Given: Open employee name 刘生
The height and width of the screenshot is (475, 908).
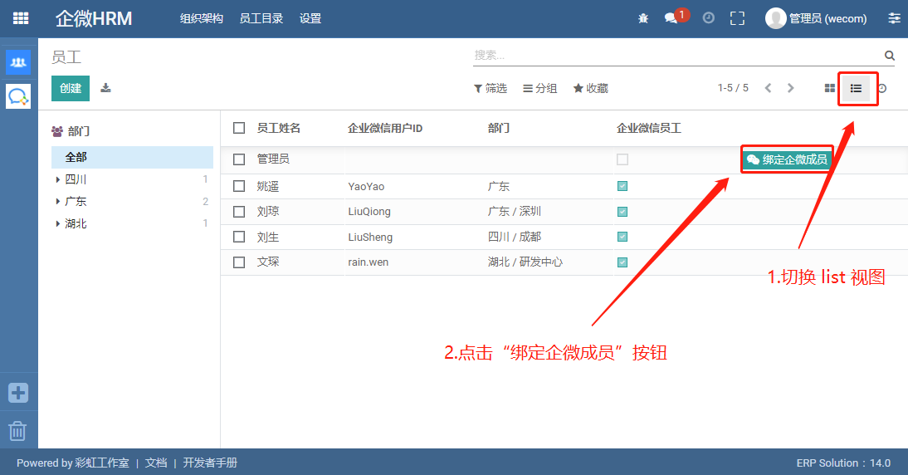Looking at the screenshot, I should point(268,237).
